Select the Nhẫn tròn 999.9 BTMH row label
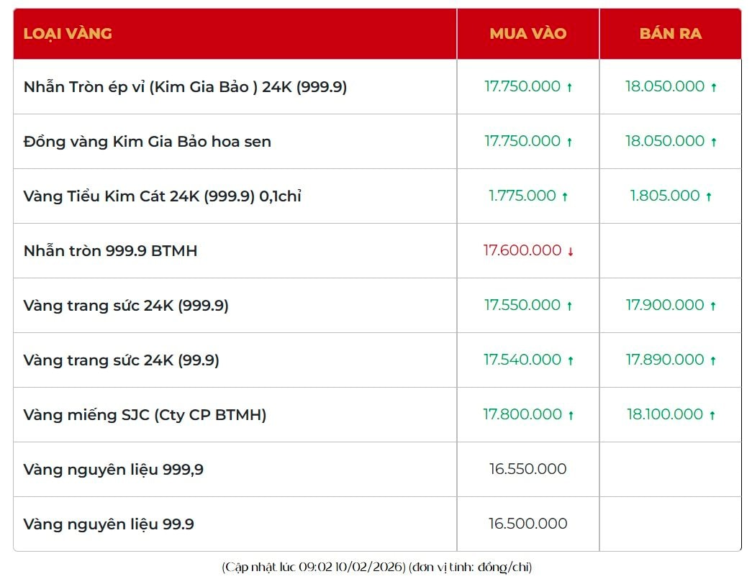 [x=110, y=251]
